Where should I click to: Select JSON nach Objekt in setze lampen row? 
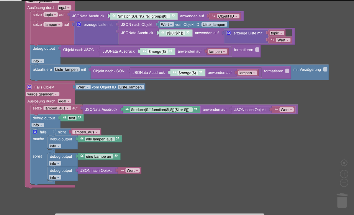(x=137, y=24)
